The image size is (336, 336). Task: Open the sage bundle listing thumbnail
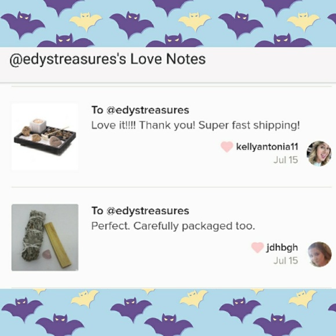click(x=45, y=238)
